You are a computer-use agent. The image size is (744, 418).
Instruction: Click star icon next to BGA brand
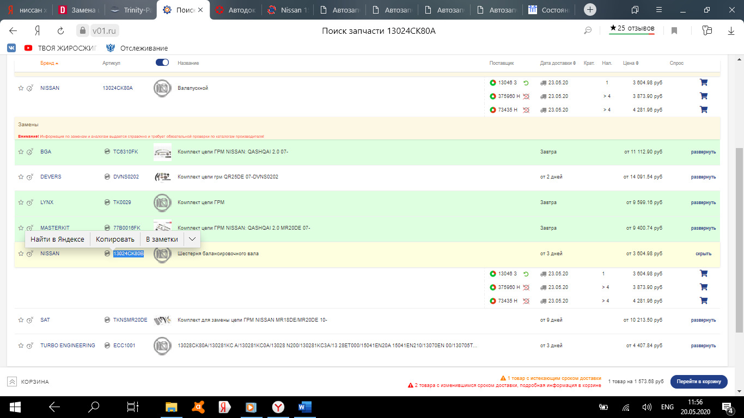coord(21,152)
